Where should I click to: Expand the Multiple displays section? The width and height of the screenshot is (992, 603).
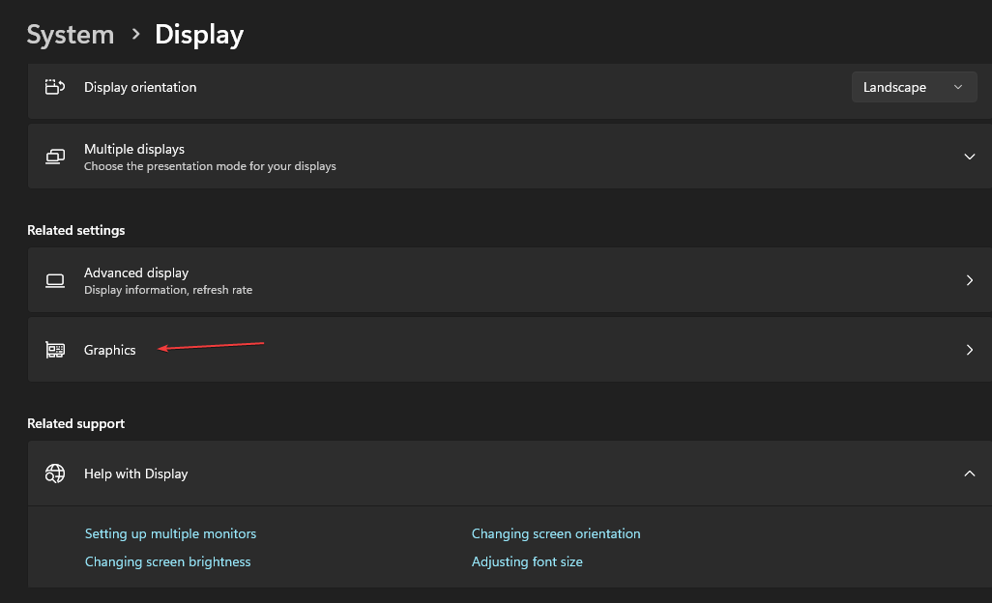click(969, 156)
